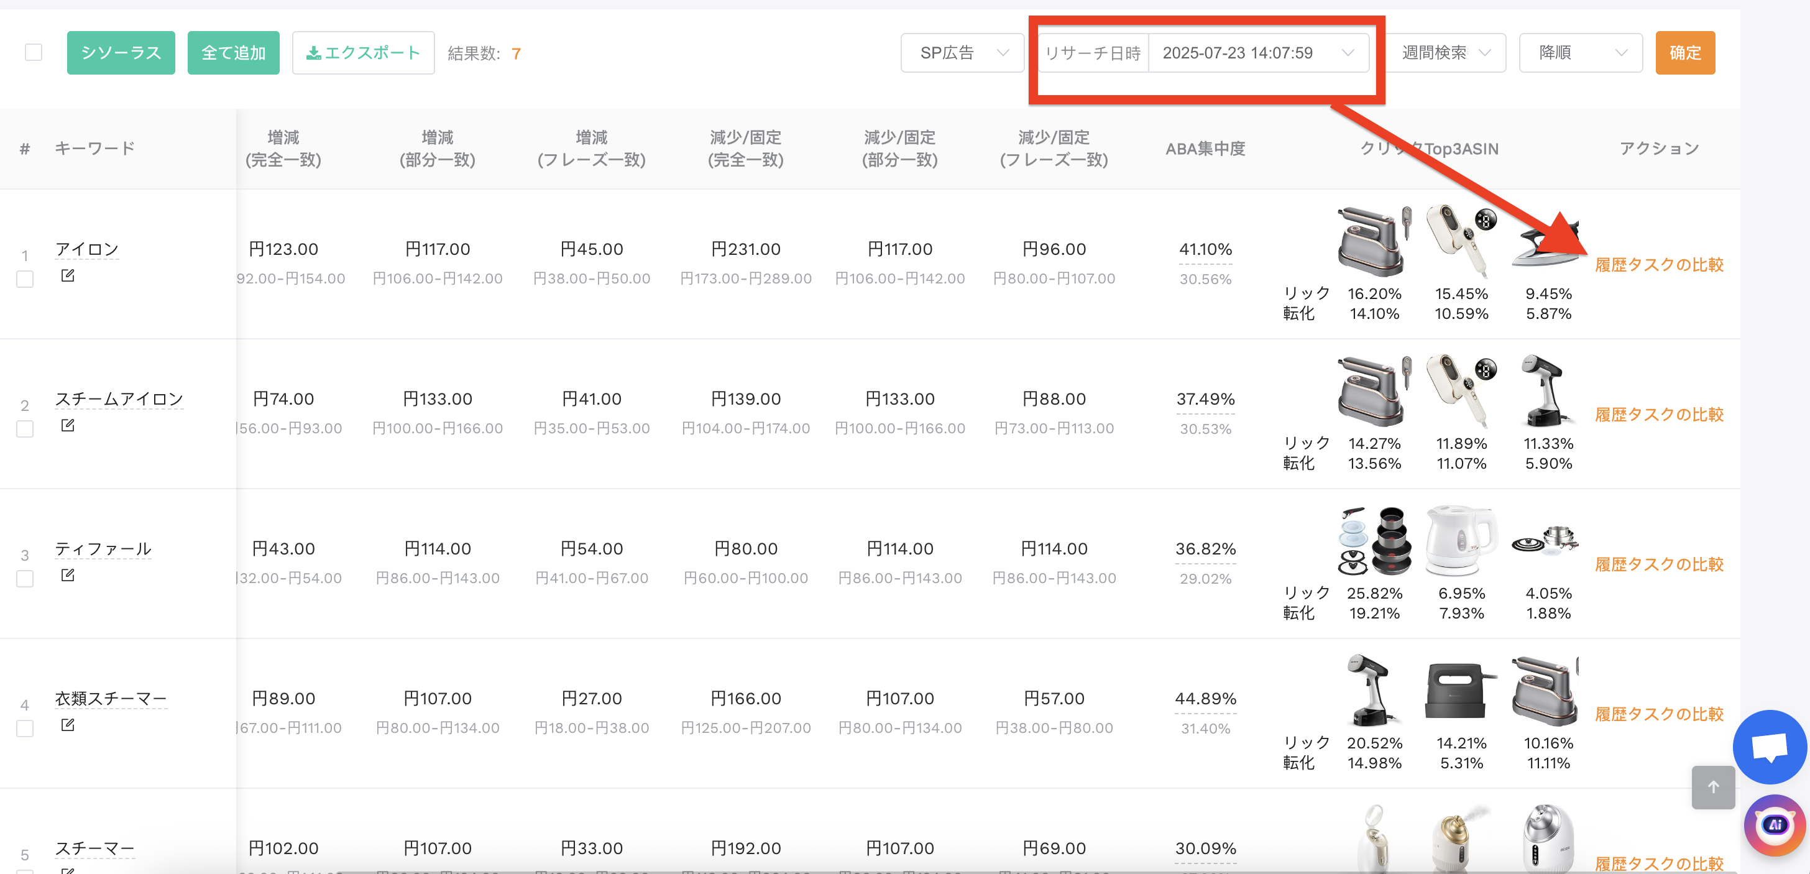Open the blue chat support bubble

pos(1769,747)
